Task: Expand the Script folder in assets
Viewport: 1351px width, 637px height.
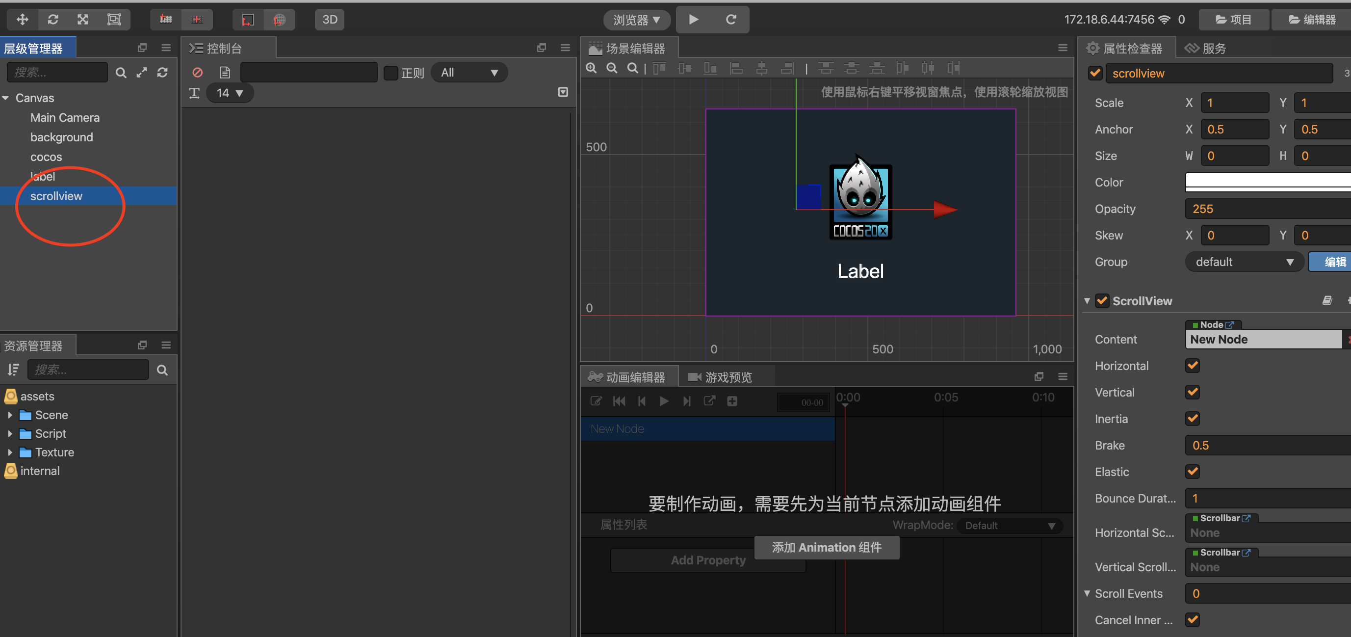Action: (10, 434)
